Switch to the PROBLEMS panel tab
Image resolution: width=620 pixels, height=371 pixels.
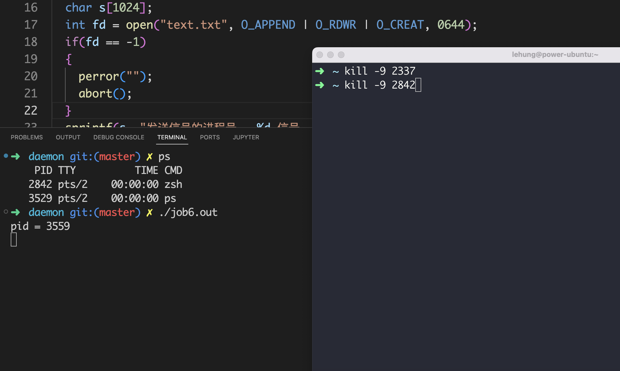click(x=27, y=137)
